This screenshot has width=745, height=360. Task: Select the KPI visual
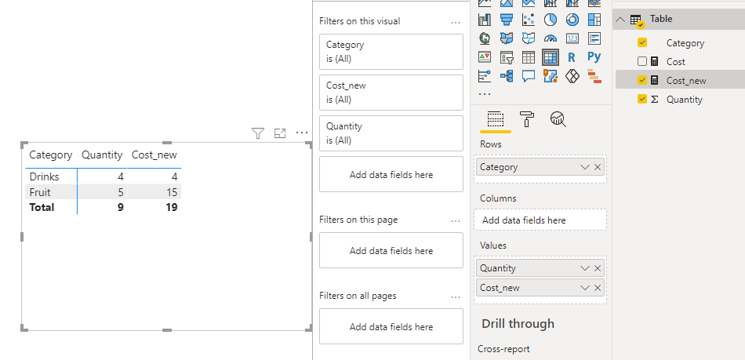(x=485, y=57)
